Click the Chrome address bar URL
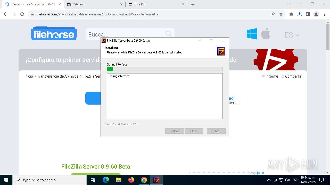Screen dimensions: 330x185 click(97, 14)
